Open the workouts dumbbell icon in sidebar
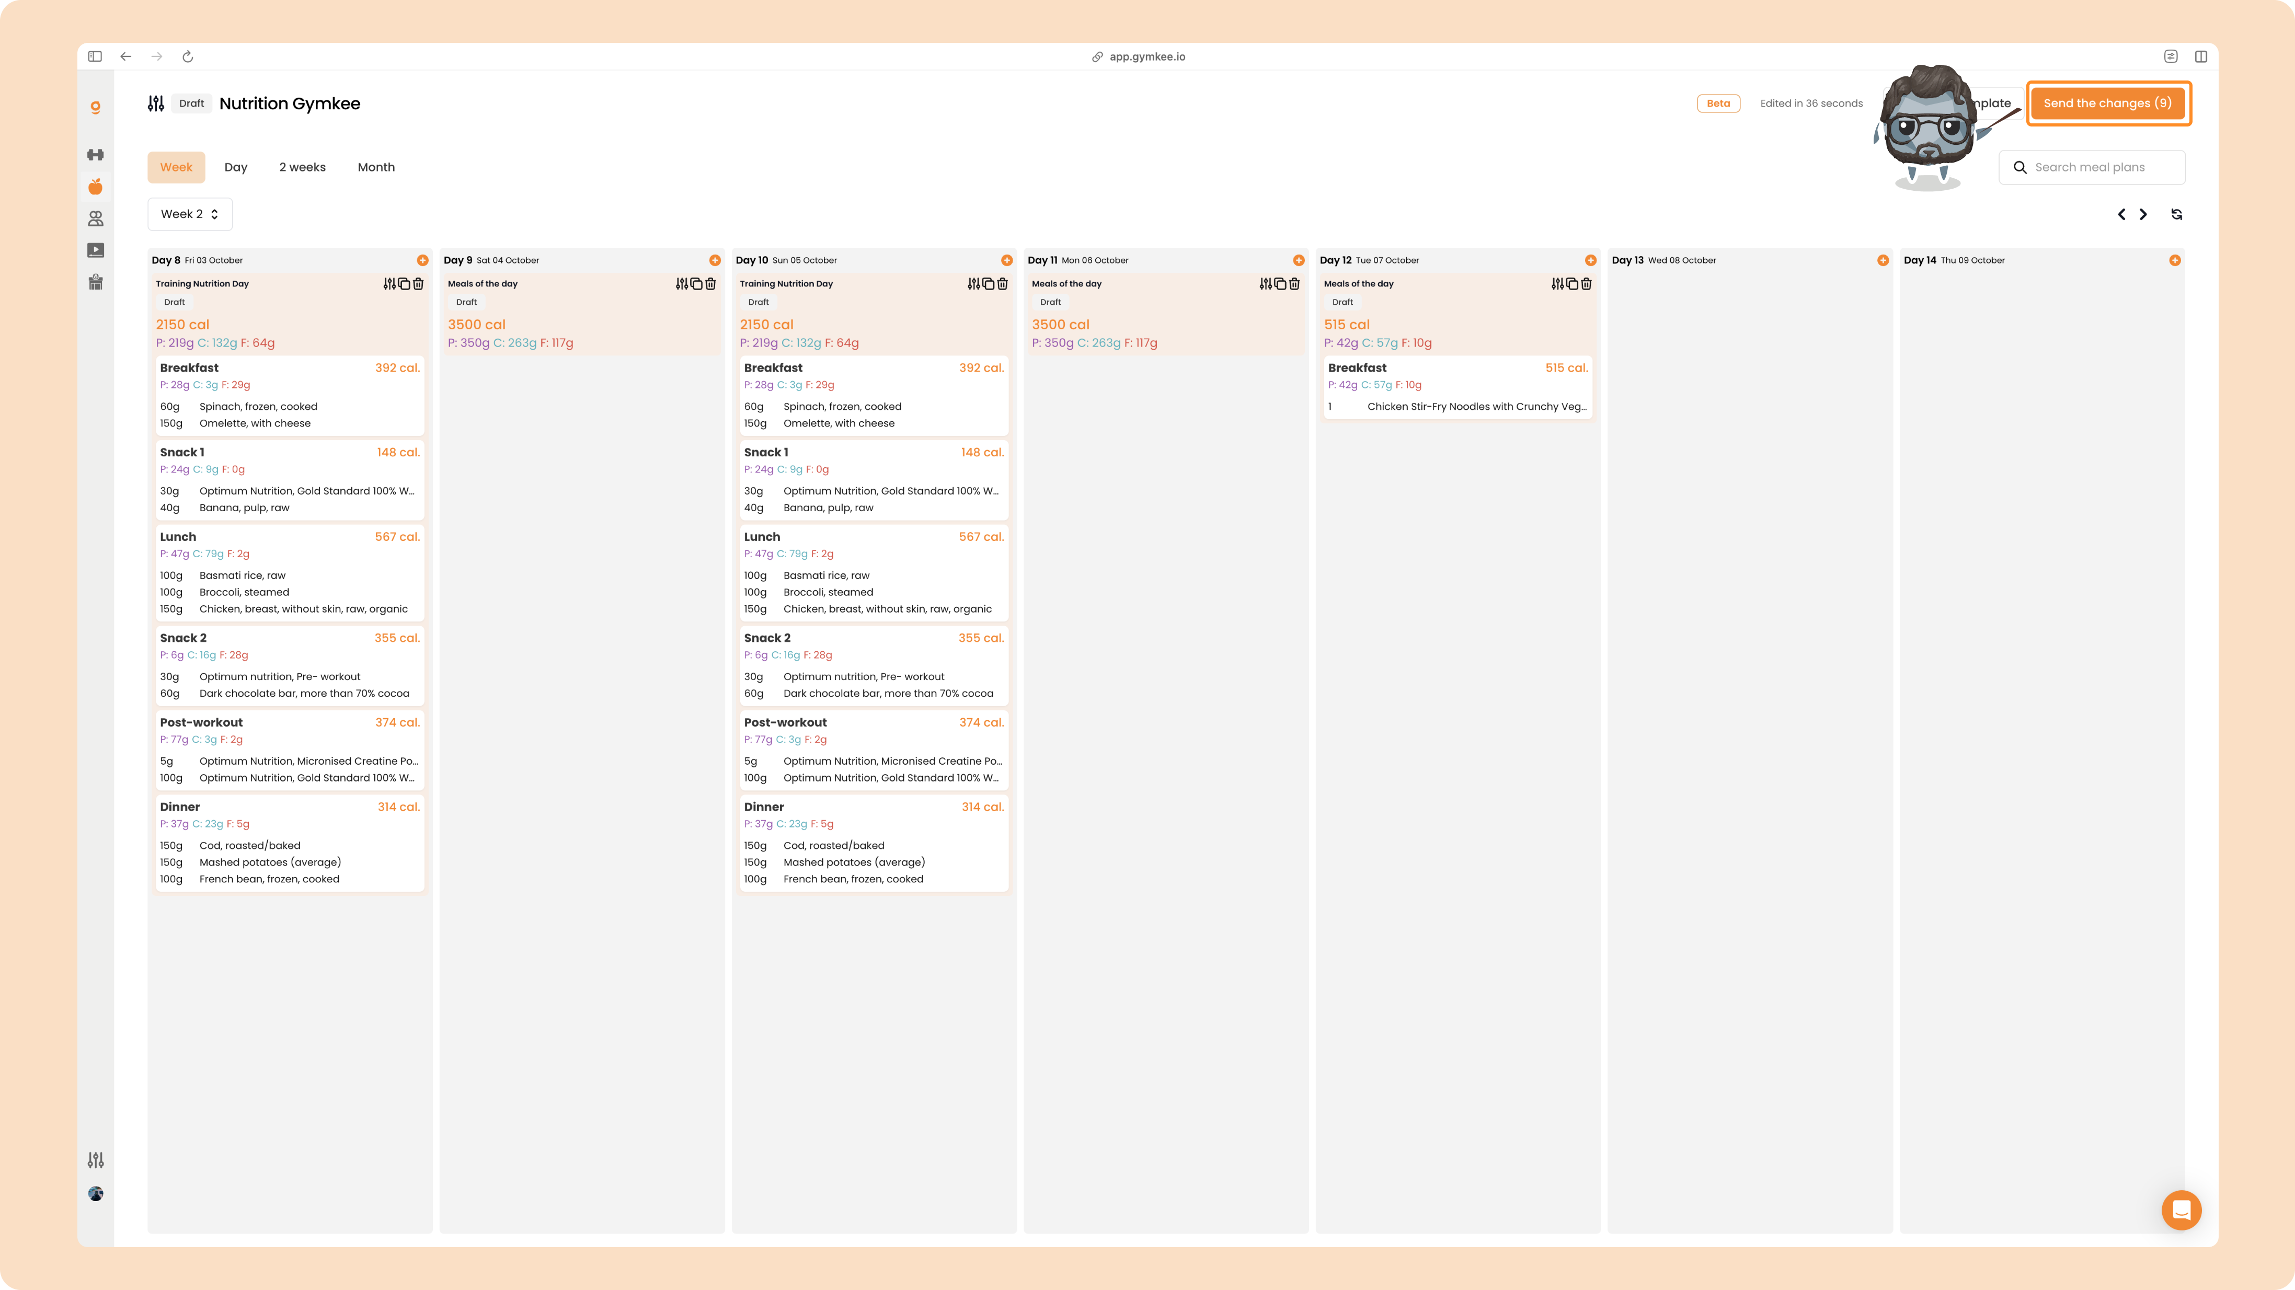The width and height of the screenshot is (2295, 1290). [95, 155]
